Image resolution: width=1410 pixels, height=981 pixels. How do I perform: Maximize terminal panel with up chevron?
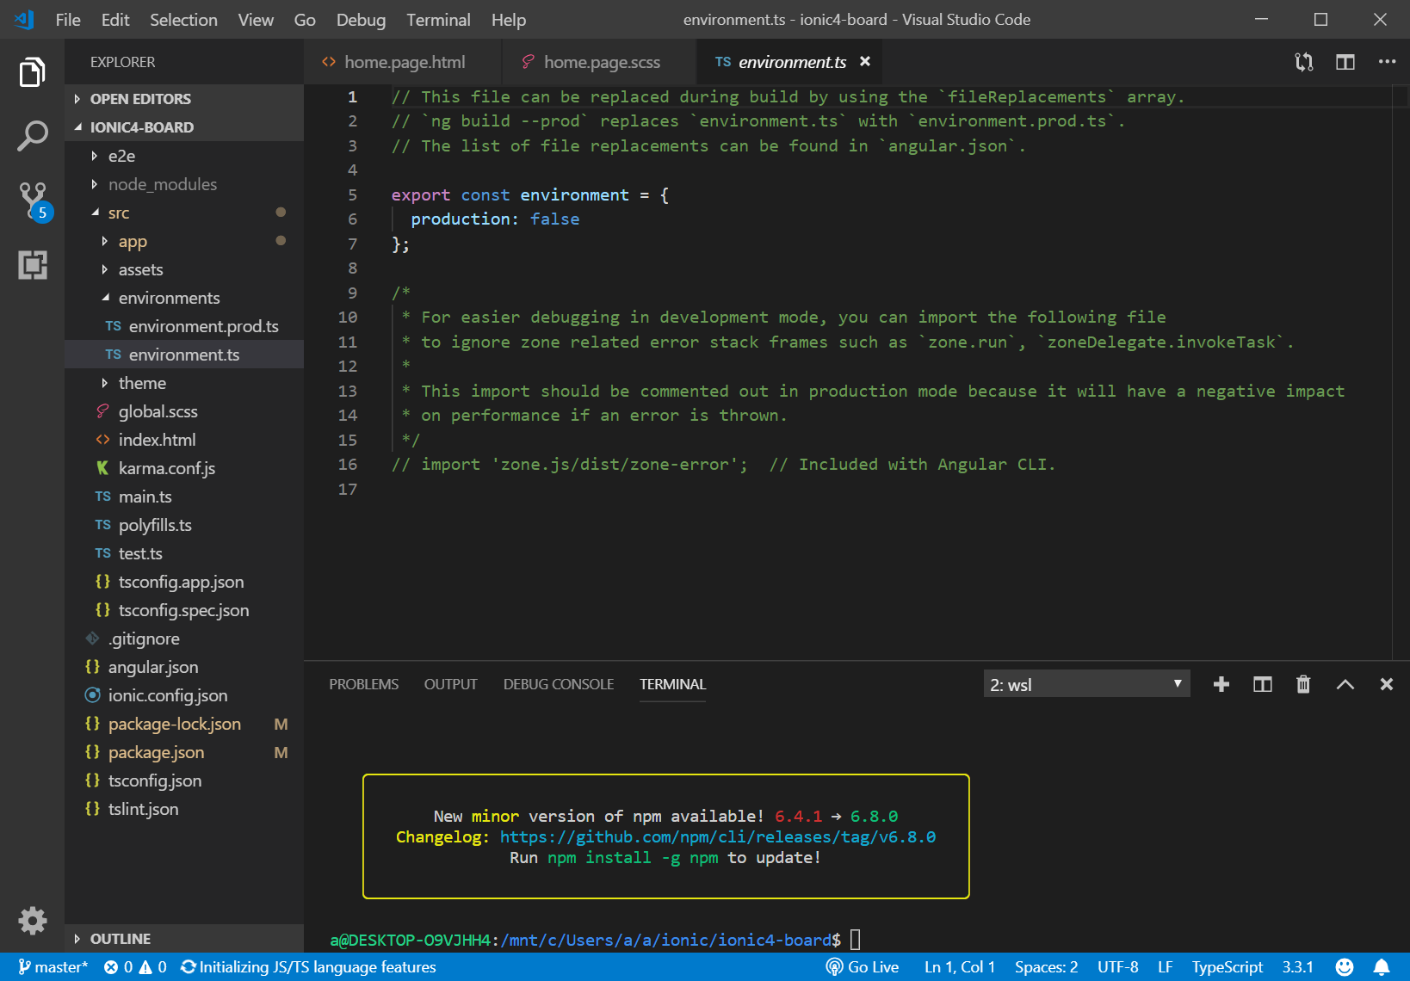(x=1345, y=684)
